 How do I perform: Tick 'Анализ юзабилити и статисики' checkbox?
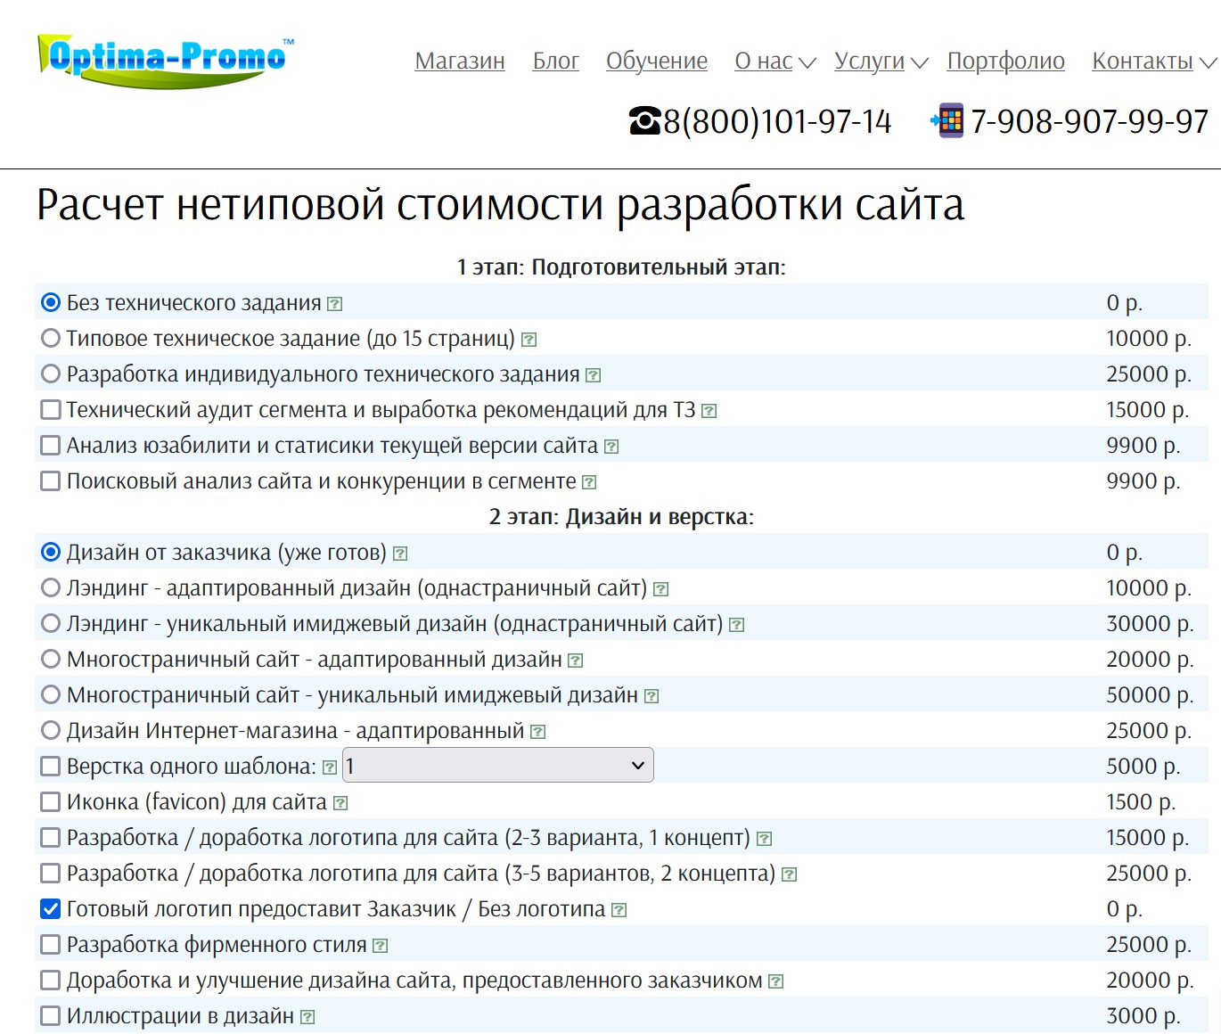(51, 445)
